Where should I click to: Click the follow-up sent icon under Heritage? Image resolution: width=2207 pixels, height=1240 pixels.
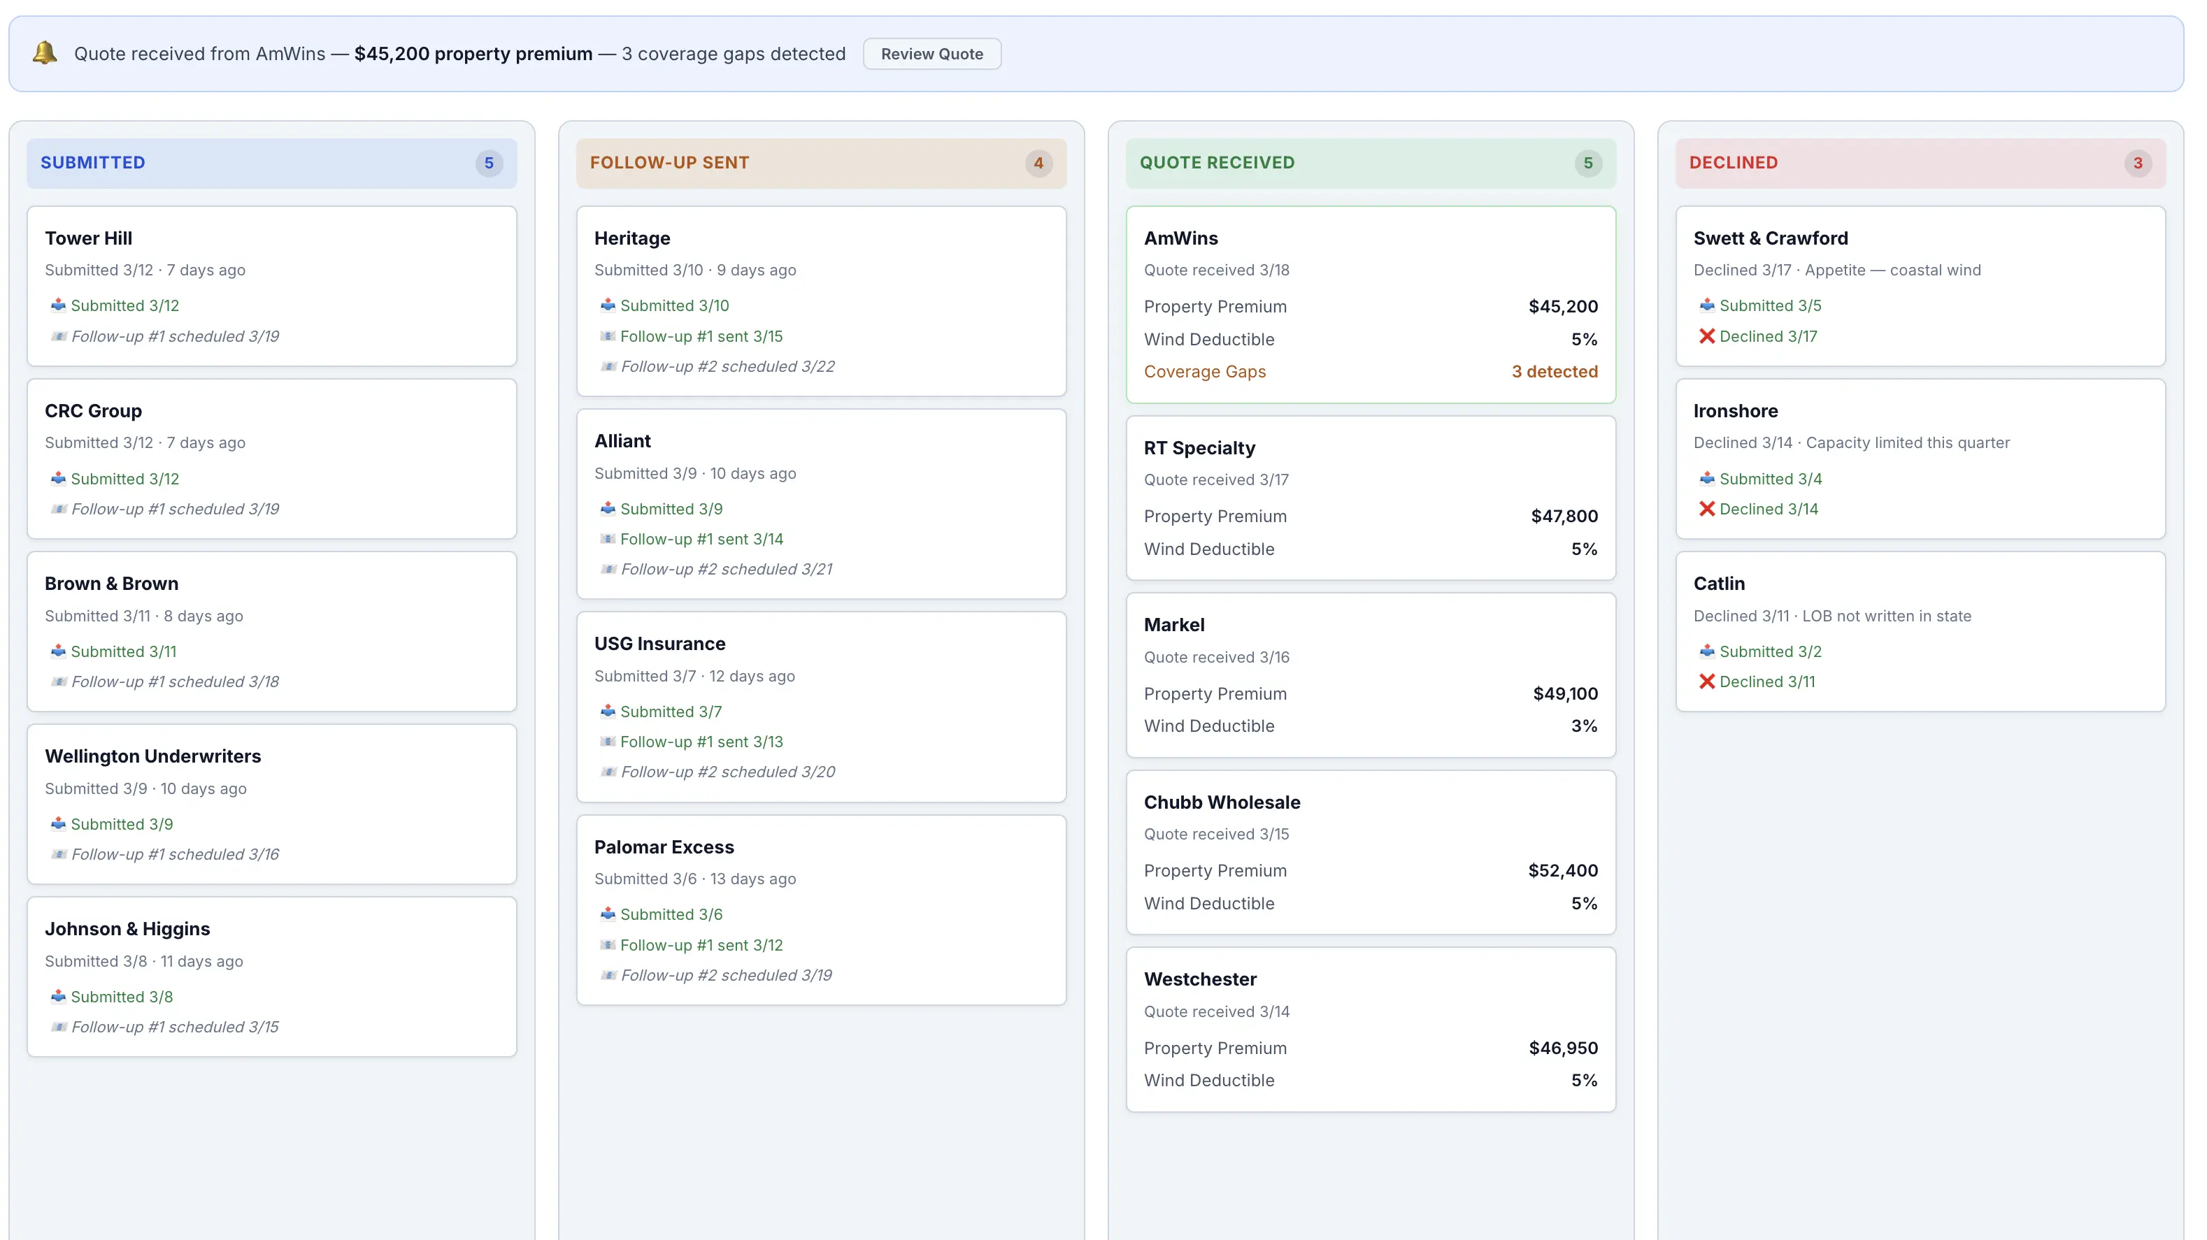[x=609, y=336]
